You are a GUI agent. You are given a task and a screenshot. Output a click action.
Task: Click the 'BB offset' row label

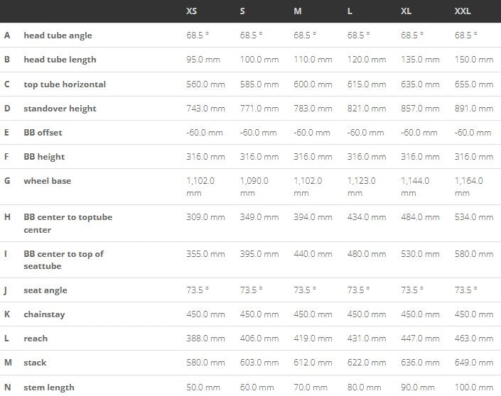[44, 133]
